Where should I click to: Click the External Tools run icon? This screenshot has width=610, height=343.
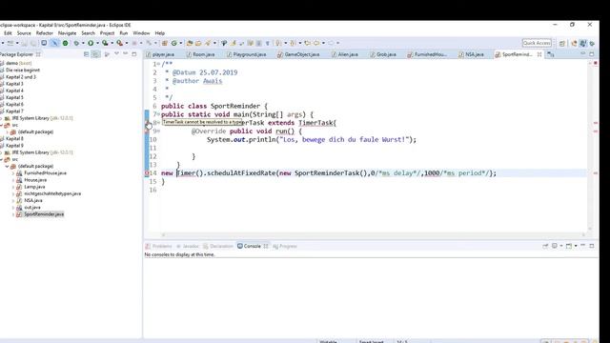click(120, 43)
